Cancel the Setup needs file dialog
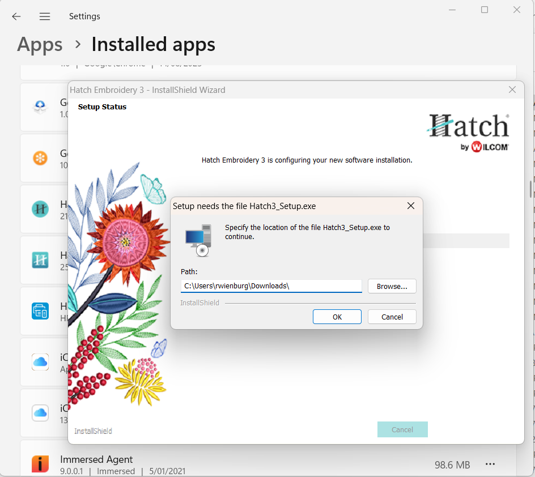 coord(392,317)
